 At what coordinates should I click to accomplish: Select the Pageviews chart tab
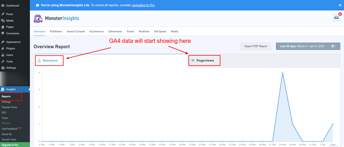coord(264,61)
